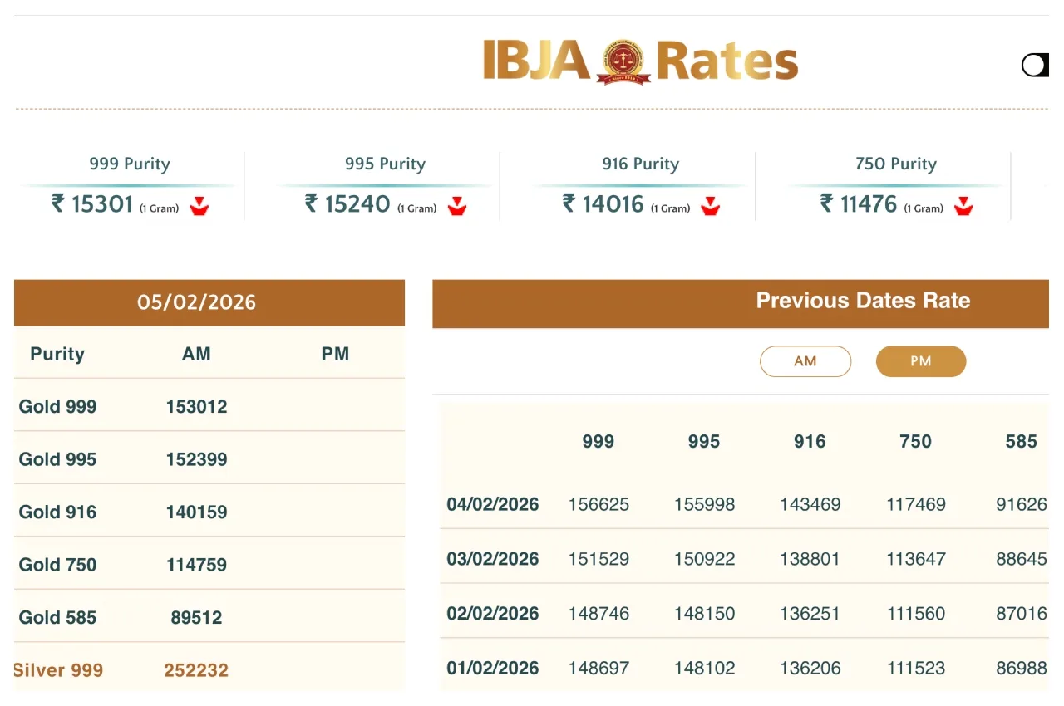Select the PM previous rates tab
The image size is (1064, 706).
click(x=920, y=361)
